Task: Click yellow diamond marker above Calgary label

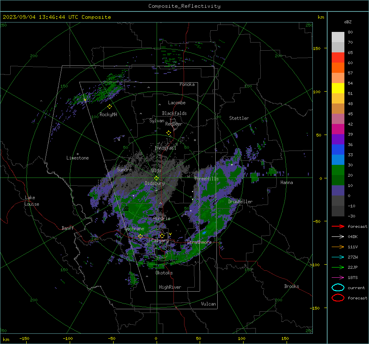Action: [162, 236]
